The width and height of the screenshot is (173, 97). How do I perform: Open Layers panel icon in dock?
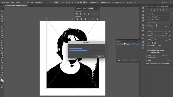(143, 42)
